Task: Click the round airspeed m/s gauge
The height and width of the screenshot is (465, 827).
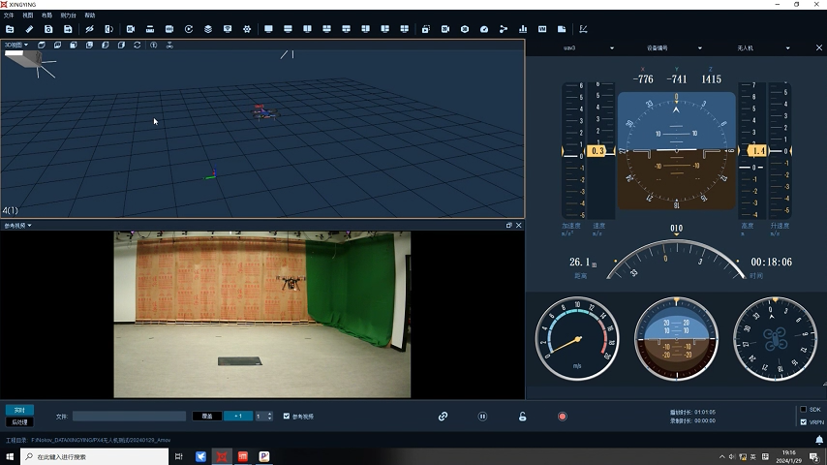Action: (577, 339)
